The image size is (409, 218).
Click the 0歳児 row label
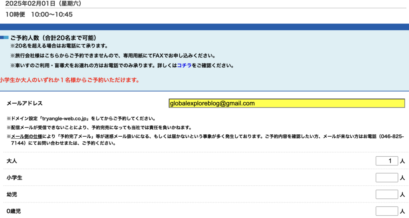click(14, 211)
